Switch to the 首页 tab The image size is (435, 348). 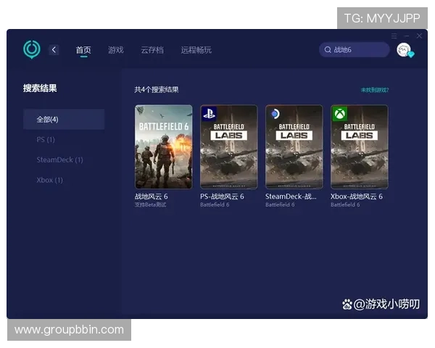83,50
